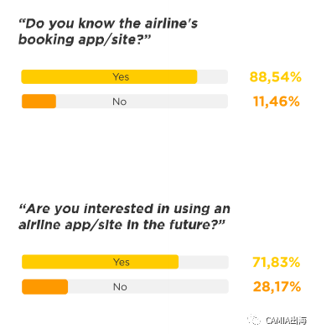Select the 11,46% percentage label
Viewport: 316px width, 334px height.
[x=277, y=102]
